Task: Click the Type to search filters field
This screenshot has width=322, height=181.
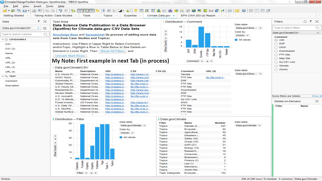Action: click(297, 28)
